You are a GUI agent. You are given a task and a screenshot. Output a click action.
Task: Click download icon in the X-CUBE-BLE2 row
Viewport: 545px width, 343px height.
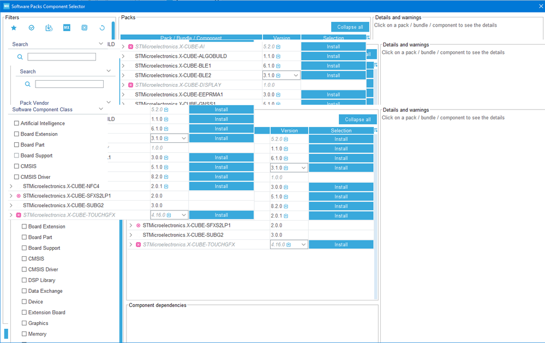[278, 75]
